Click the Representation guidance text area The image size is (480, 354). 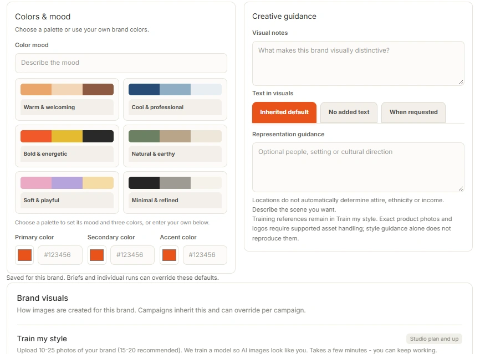point(358,167)
